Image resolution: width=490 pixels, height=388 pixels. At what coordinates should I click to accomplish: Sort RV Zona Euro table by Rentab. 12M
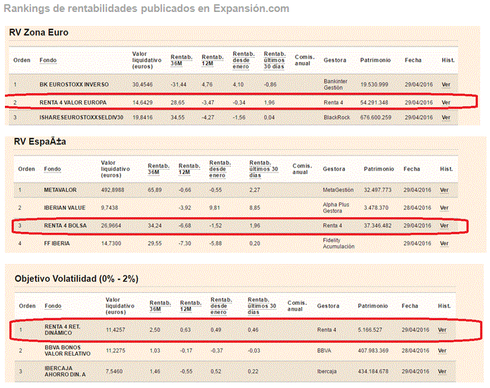(213, 60)
